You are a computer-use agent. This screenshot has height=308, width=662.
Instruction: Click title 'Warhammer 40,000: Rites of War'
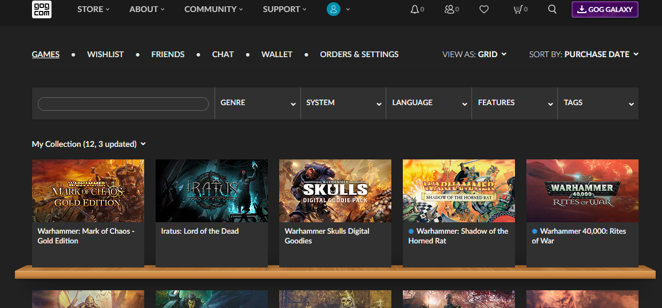579,236
